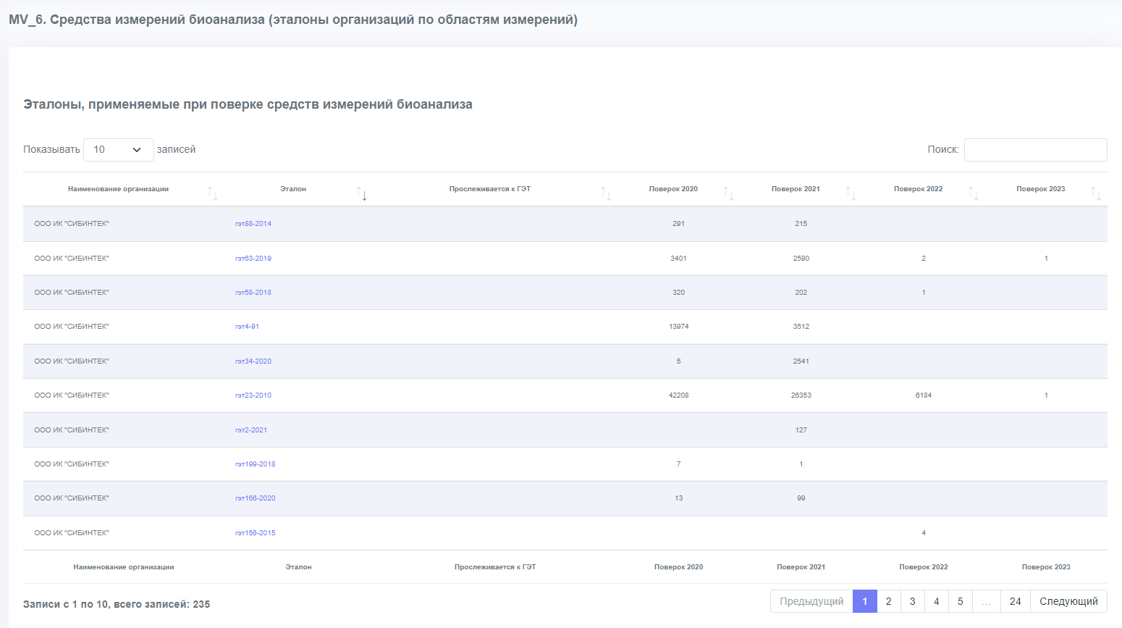This screenshot has height=628, width=1122.
Task: Select the value 2541 in гэт34-2020 row
Action: [801, 361]
